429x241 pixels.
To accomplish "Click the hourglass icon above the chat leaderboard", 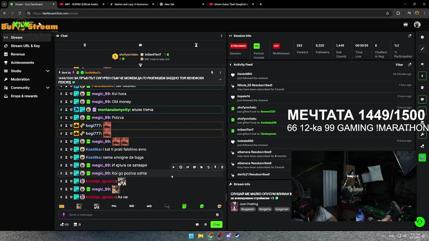I will tap(196, 45).
